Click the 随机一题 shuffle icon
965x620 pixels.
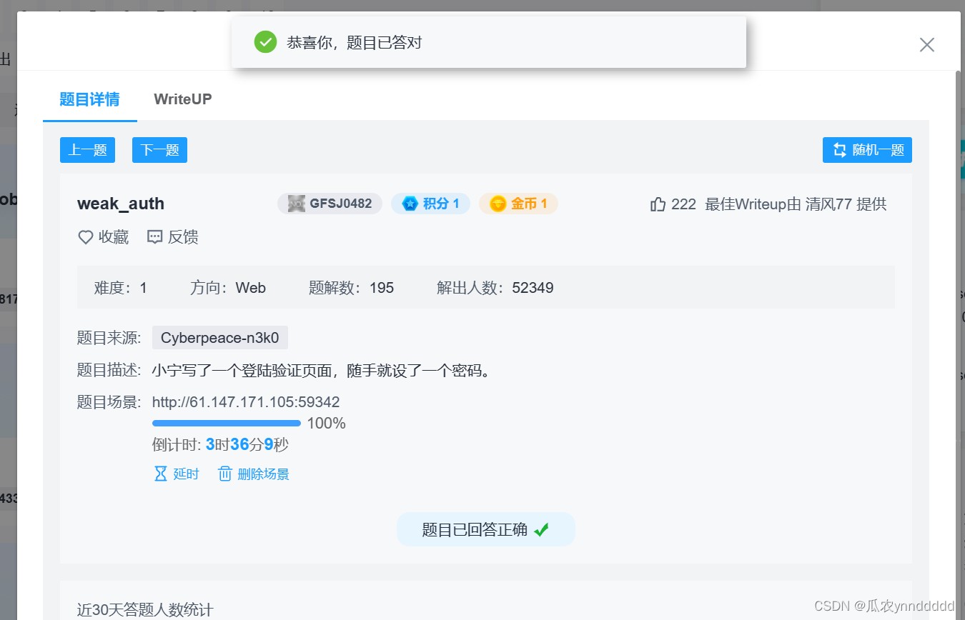839,150
